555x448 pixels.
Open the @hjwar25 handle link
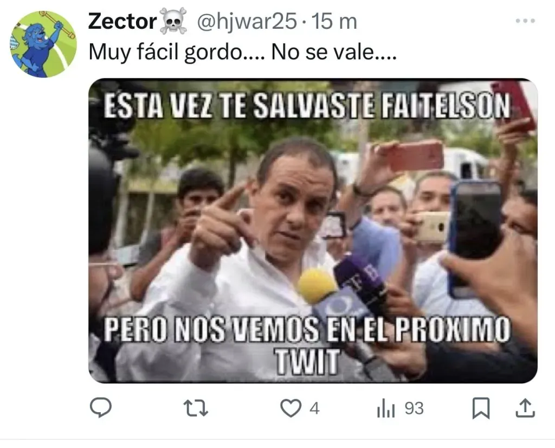tap(247, 21)
